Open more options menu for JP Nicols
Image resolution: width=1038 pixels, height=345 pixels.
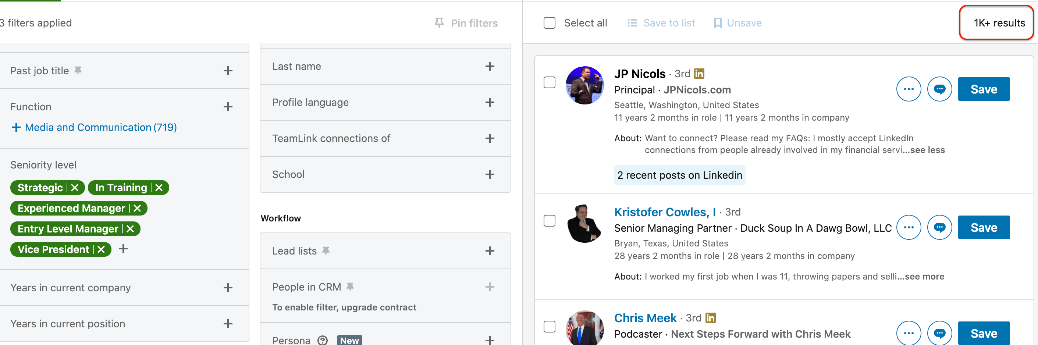click(x=908, y=89)
